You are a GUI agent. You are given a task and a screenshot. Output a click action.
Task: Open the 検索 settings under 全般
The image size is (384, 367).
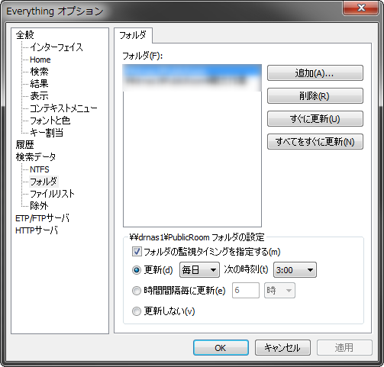click(39, 72)
